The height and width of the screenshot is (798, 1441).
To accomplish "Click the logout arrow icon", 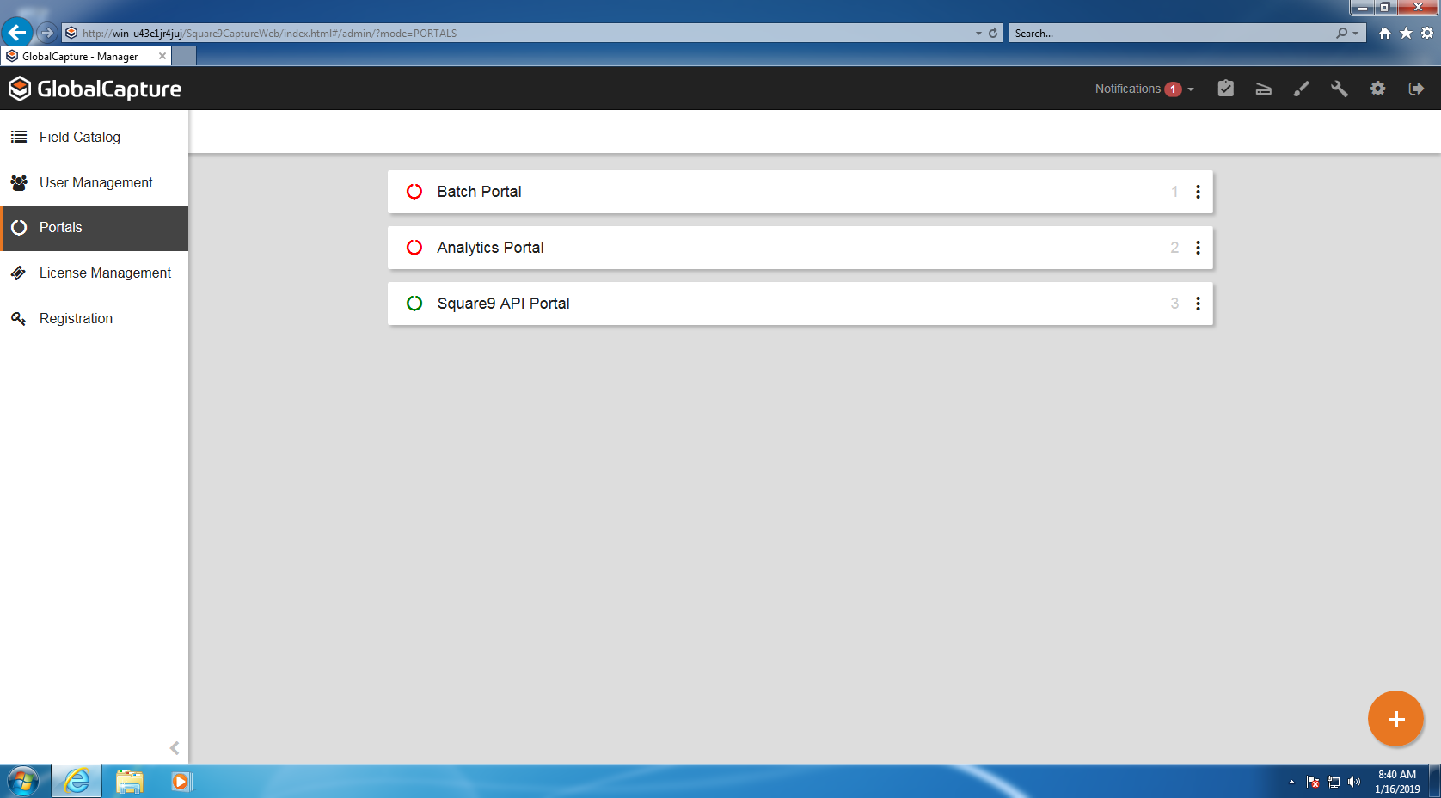I will click(1416, 89).
